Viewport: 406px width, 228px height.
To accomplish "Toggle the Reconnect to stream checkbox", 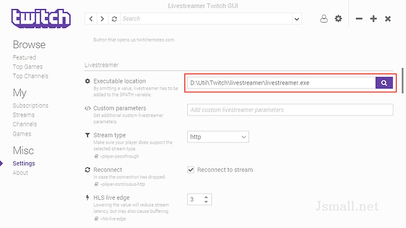I will [191, 169].
